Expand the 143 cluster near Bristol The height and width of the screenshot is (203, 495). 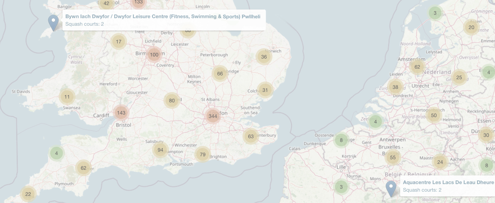pos(121,113)
